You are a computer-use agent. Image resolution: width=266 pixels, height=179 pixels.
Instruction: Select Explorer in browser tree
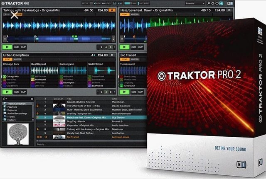(x=12, y=110)
